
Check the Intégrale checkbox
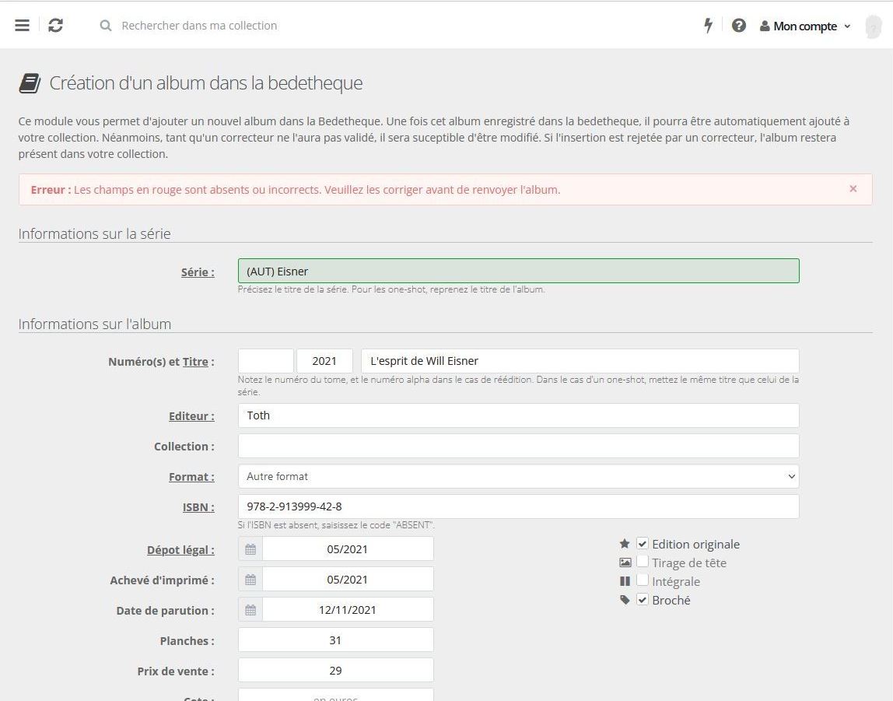click(643, 580)
